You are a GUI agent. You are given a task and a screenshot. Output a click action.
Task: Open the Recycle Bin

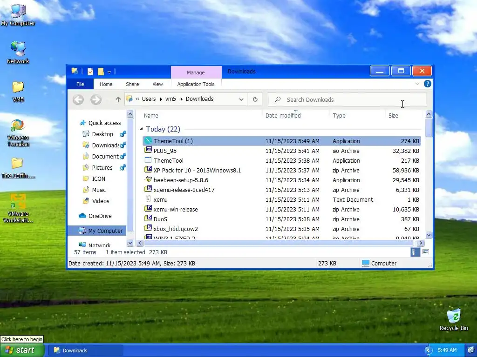(x=454, y=320)
